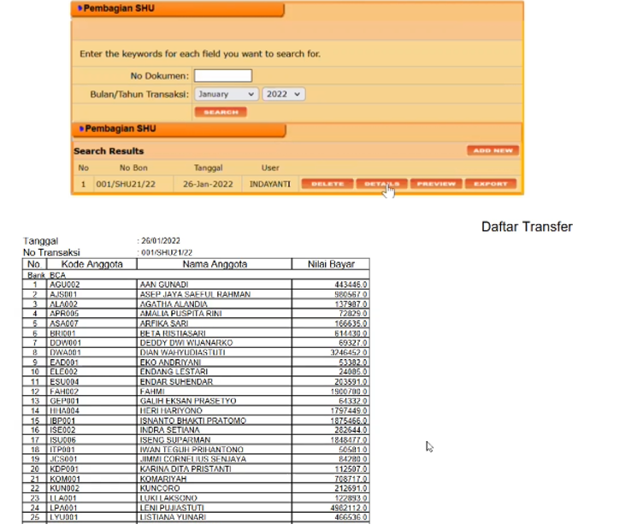Open the year dropdown showing 2022
Viewport: 631px width, 530px height.
coord(283,94)
